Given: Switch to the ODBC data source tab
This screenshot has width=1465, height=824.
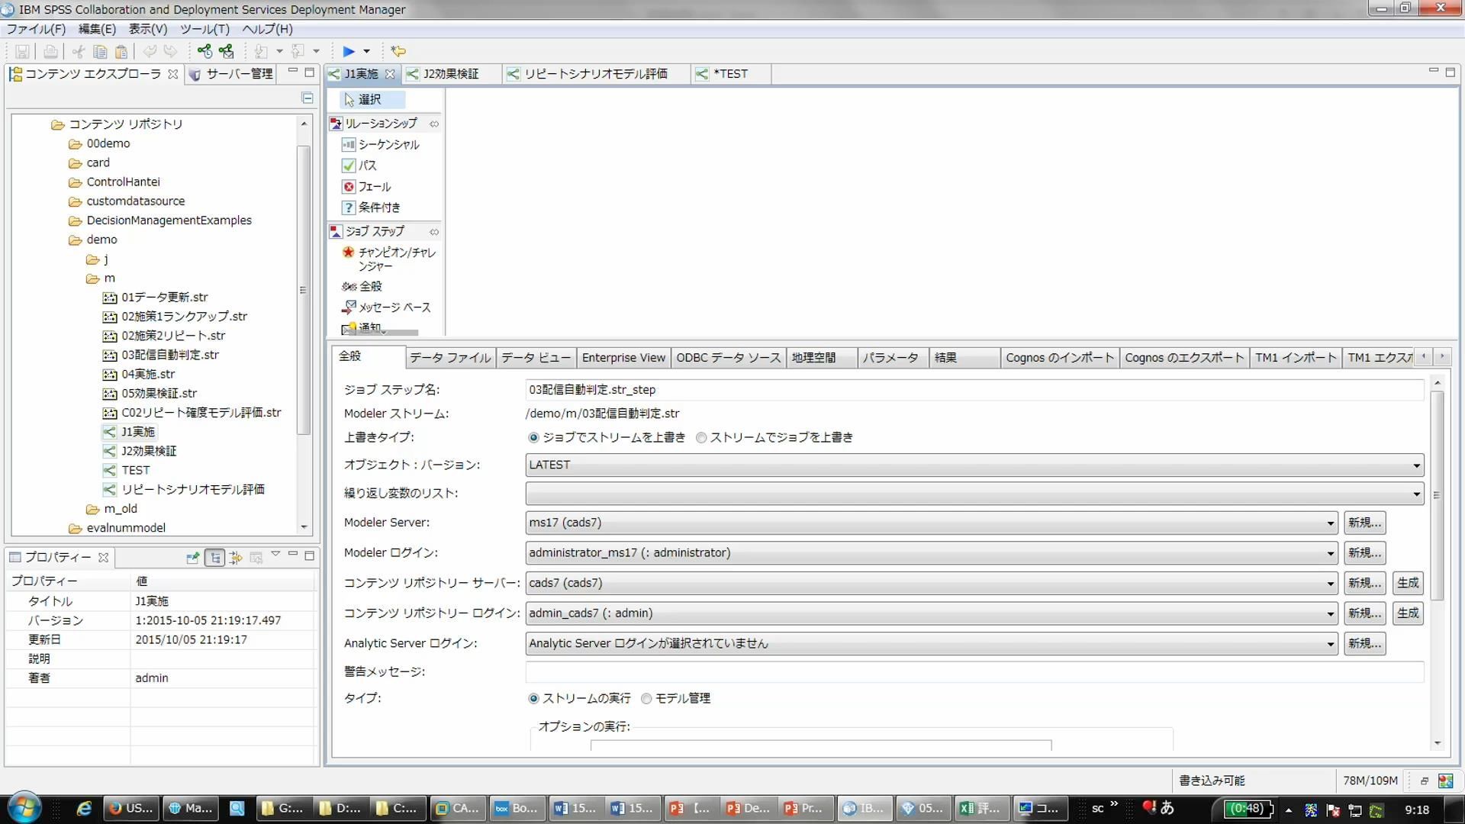Looking at the screenshot, I should click(728, 358).
